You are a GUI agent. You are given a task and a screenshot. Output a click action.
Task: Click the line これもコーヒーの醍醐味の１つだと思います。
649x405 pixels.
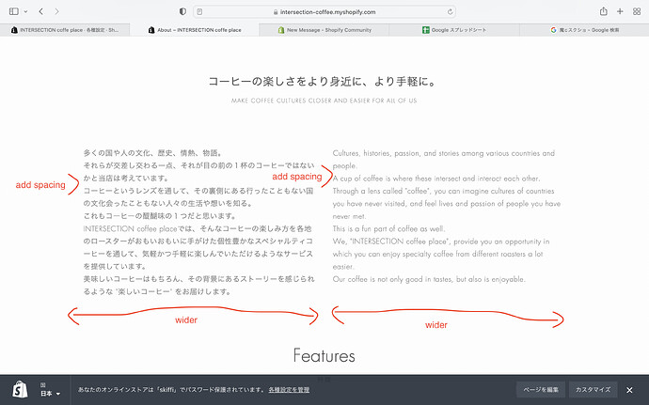[160, 216]
